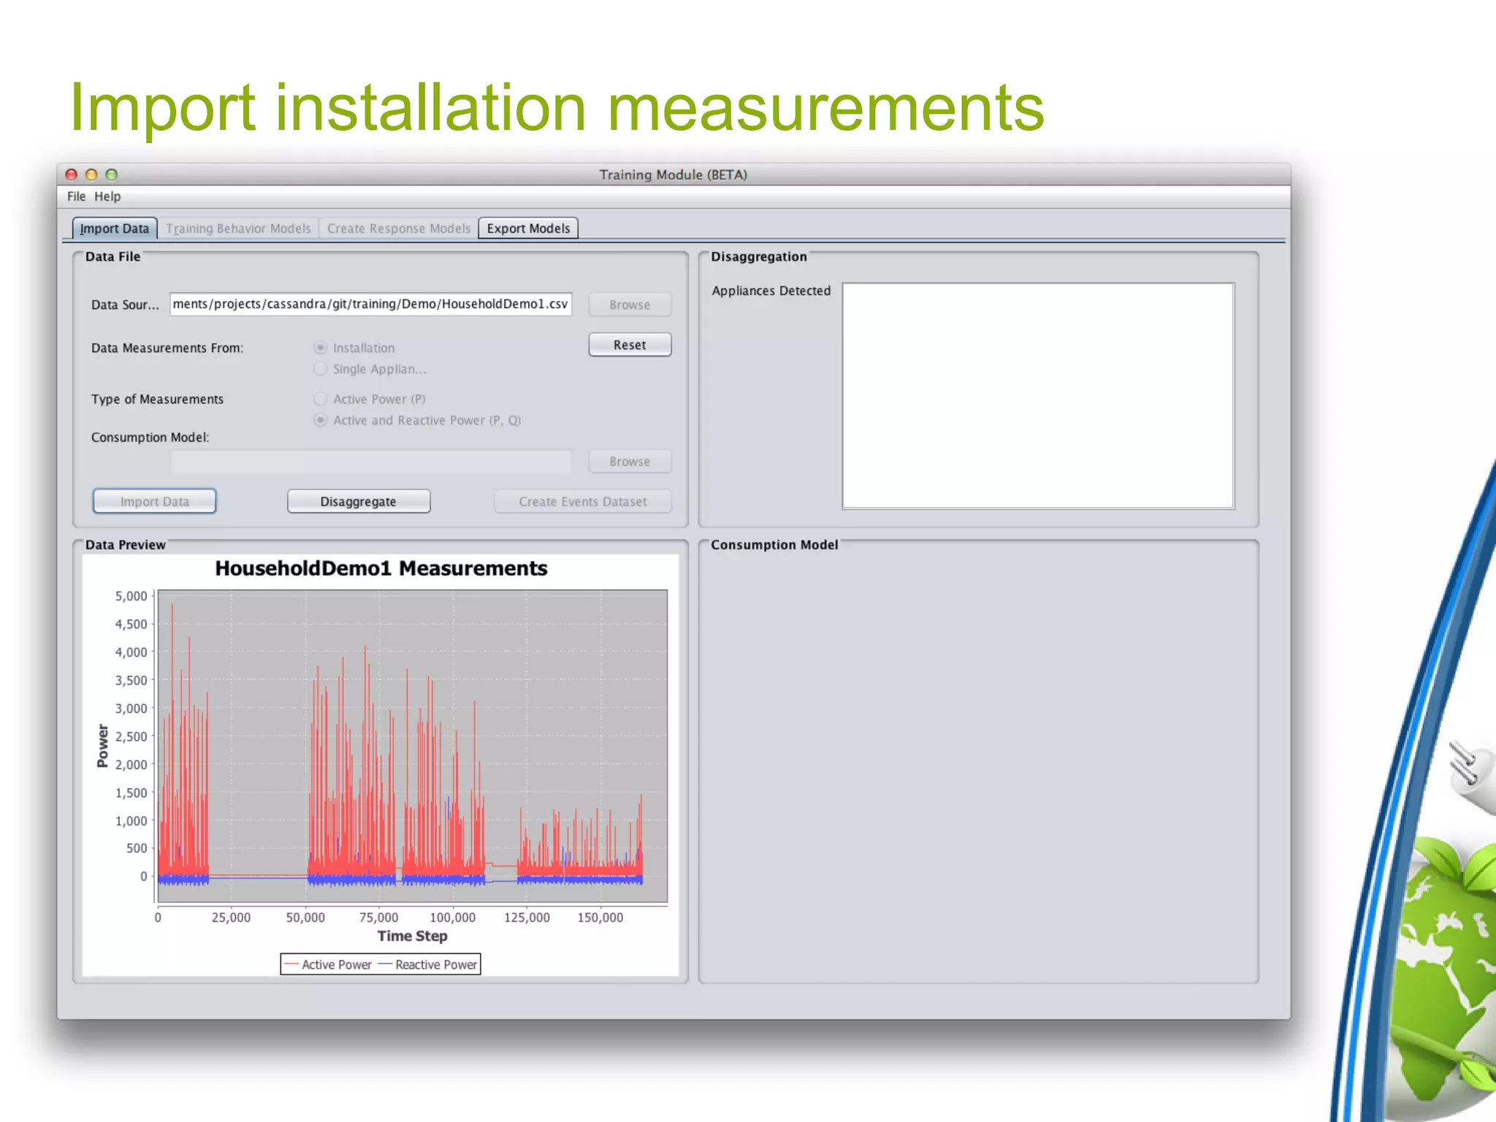Click the Appliances Detected list box
The width and height of the screenshot is (1496, 1122).
tap(1038, 395)
